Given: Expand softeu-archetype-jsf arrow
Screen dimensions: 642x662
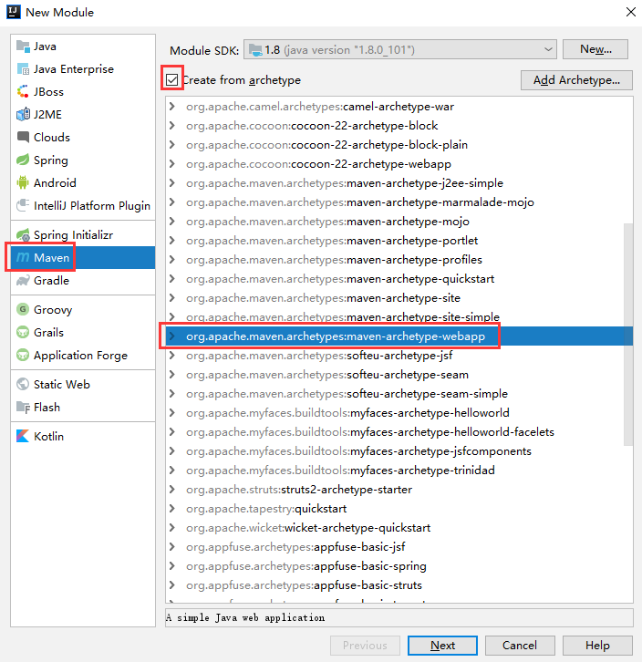Looking at the screenshot, I should click(172, 356).
